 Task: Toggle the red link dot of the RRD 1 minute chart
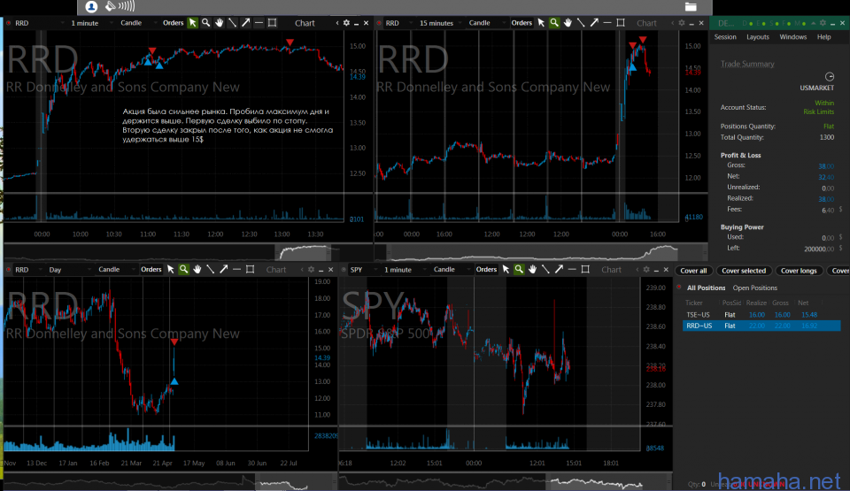8,23
